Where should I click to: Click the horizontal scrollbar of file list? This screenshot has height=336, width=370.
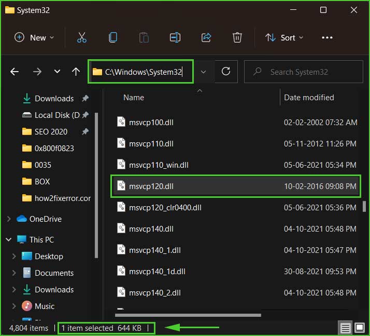pyautogui.click(x=188, y=315)
